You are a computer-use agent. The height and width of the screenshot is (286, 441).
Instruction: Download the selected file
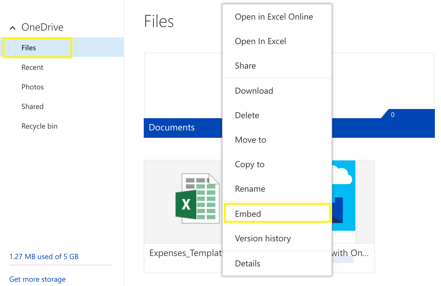[x=254, y=91]
